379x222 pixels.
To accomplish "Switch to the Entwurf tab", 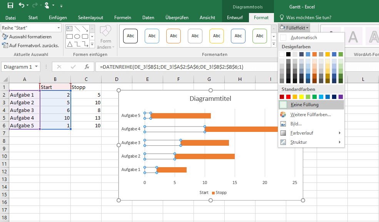I will pos(235,18).
